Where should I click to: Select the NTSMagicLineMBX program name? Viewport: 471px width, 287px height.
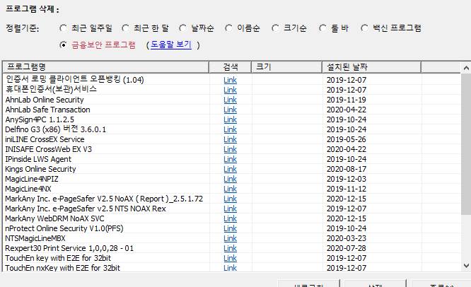(35, 238)
